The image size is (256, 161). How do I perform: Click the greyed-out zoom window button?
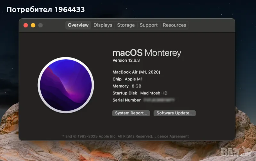tap(40, 25)
